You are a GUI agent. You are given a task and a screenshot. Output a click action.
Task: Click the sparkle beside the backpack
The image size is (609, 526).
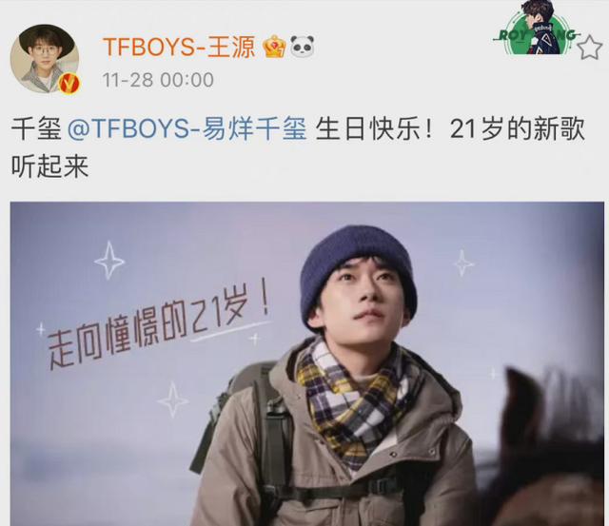point(173,399)
